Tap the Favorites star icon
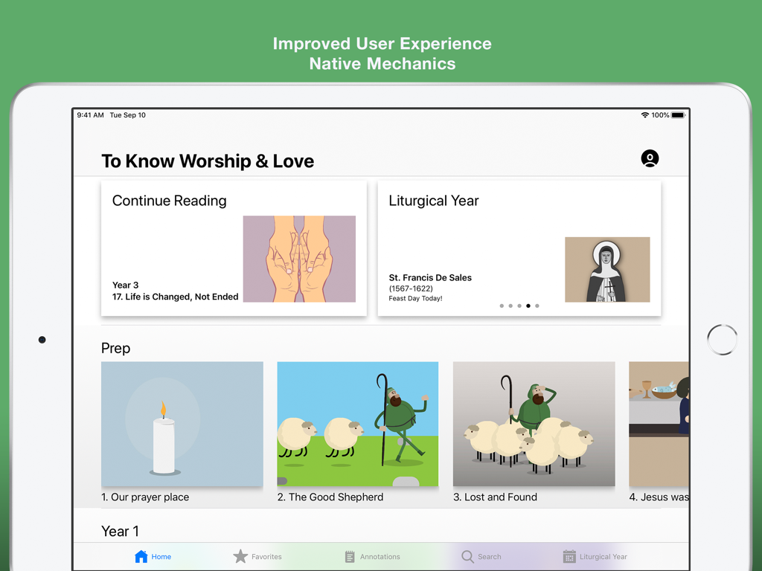The image size is (762, 571). 240,556
